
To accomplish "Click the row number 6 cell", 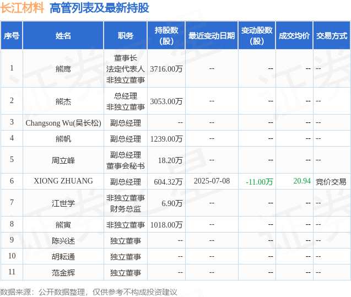I will [12, 181].
